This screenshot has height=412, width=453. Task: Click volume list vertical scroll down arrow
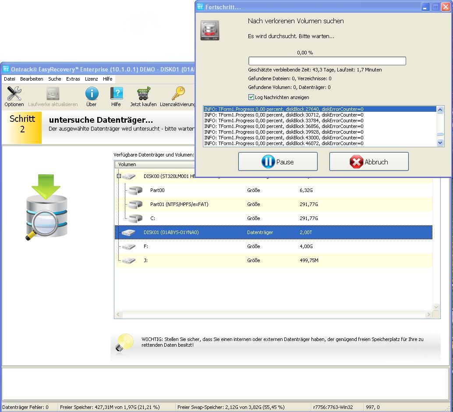[x=436, y=307]
